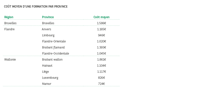This screenshot has width=202, height=101.
Task: Click the Namur cost value 724€
Action: click(102, 84)
